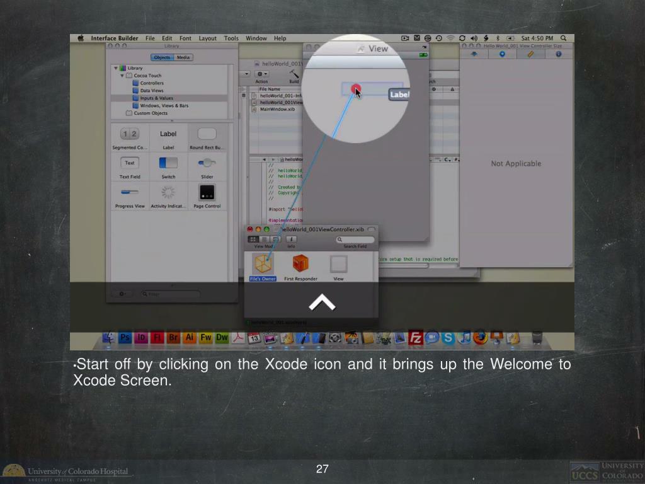Click the sync arrows menu bar icon
The width and height of the screenshot is (645, 484).
point(462,38)
